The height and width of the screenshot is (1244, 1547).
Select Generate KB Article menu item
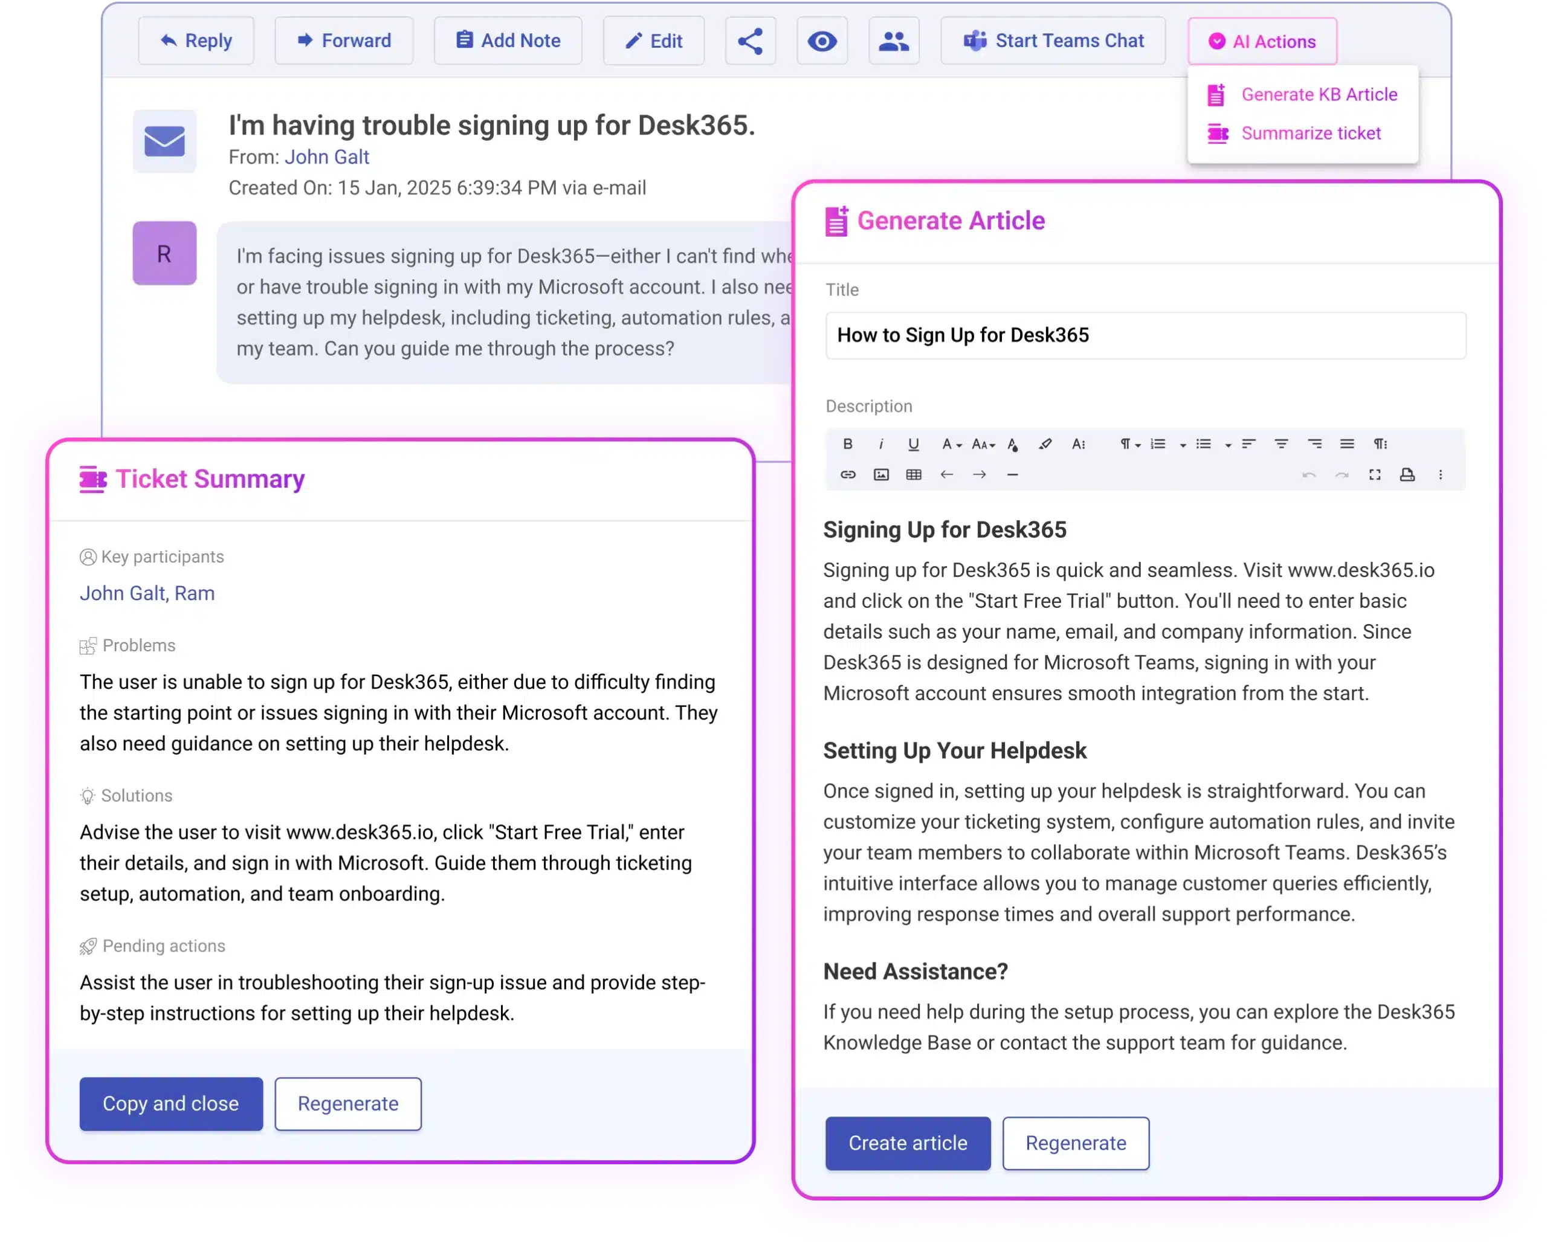(1318, 95)
